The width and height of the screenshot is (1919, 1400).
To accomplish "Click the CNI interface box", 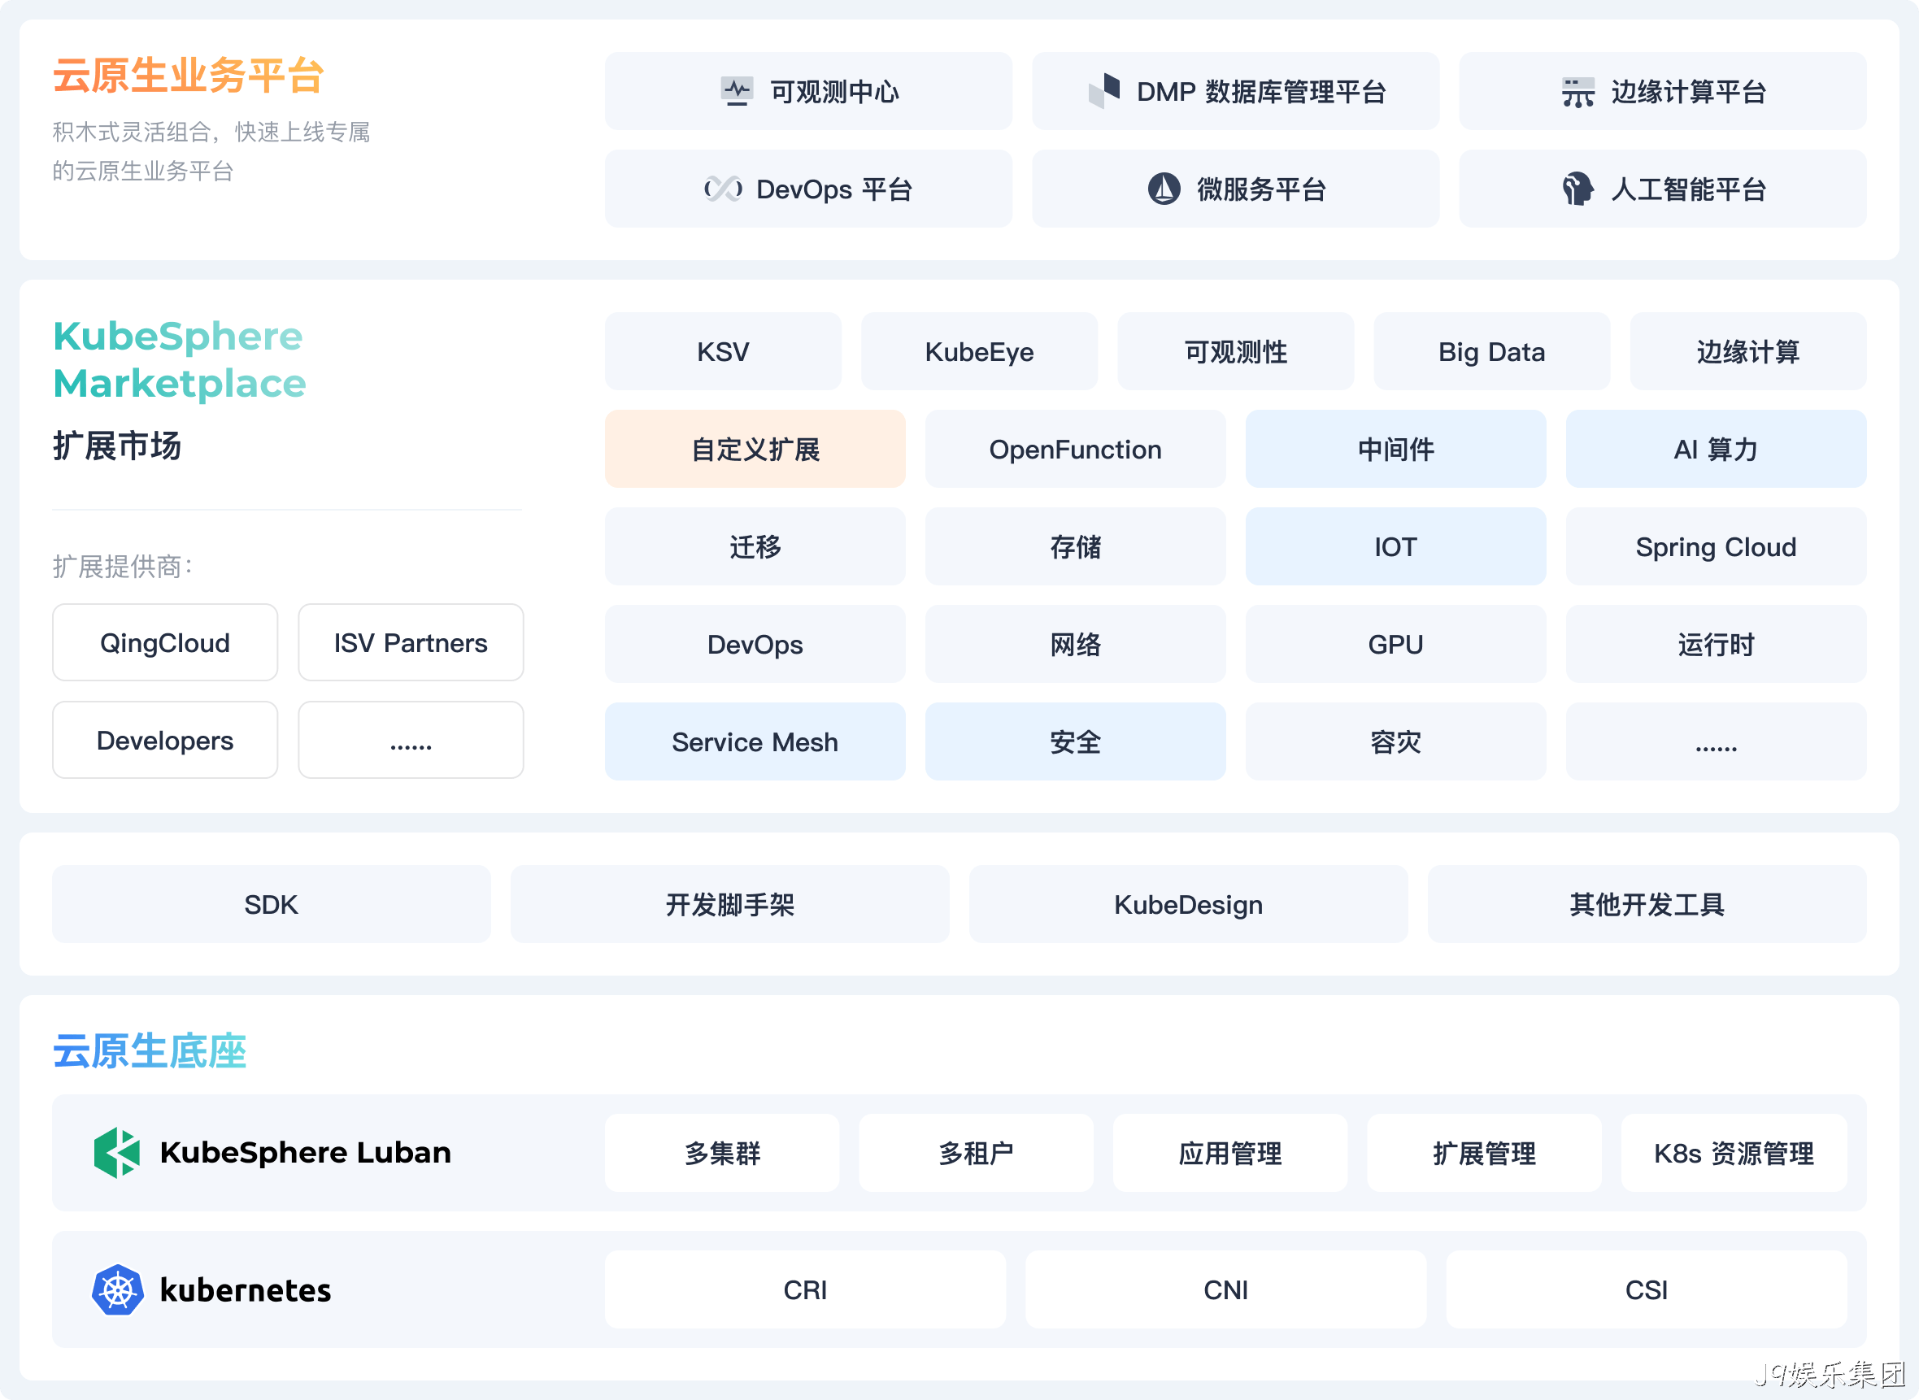I will pos(1225,1289).
